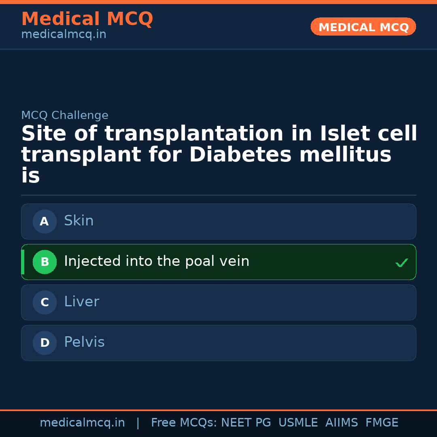Click the orange MEDICAL MCQ badge
The height and width of the screenshot is (437, 437).
click(363, 27)
